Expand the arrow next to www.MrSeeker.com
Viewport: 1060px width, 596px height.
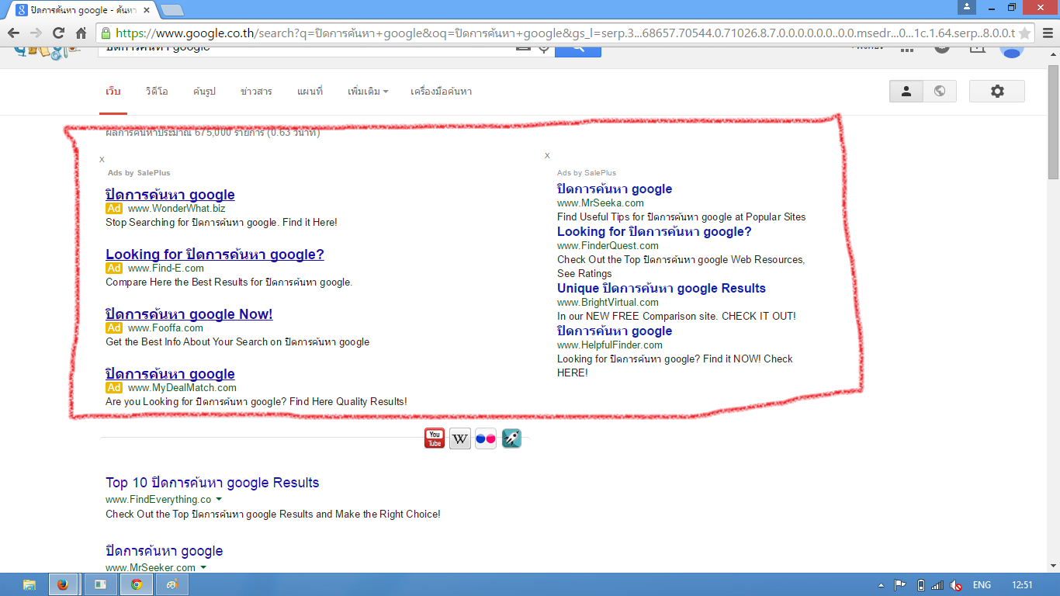(203, 567)
